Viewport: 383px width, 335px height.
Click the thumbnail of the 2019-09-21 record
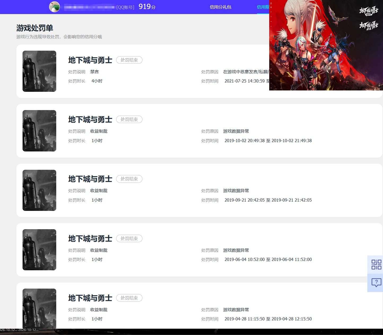tap(39, 190)
